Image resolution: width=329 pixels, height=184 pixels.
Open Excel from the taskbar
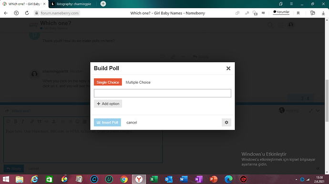154,179
